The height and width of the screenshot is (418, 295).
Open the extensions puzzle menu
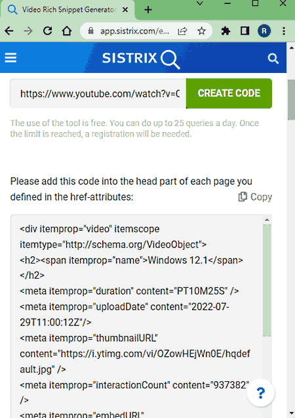tap(226, 31)
